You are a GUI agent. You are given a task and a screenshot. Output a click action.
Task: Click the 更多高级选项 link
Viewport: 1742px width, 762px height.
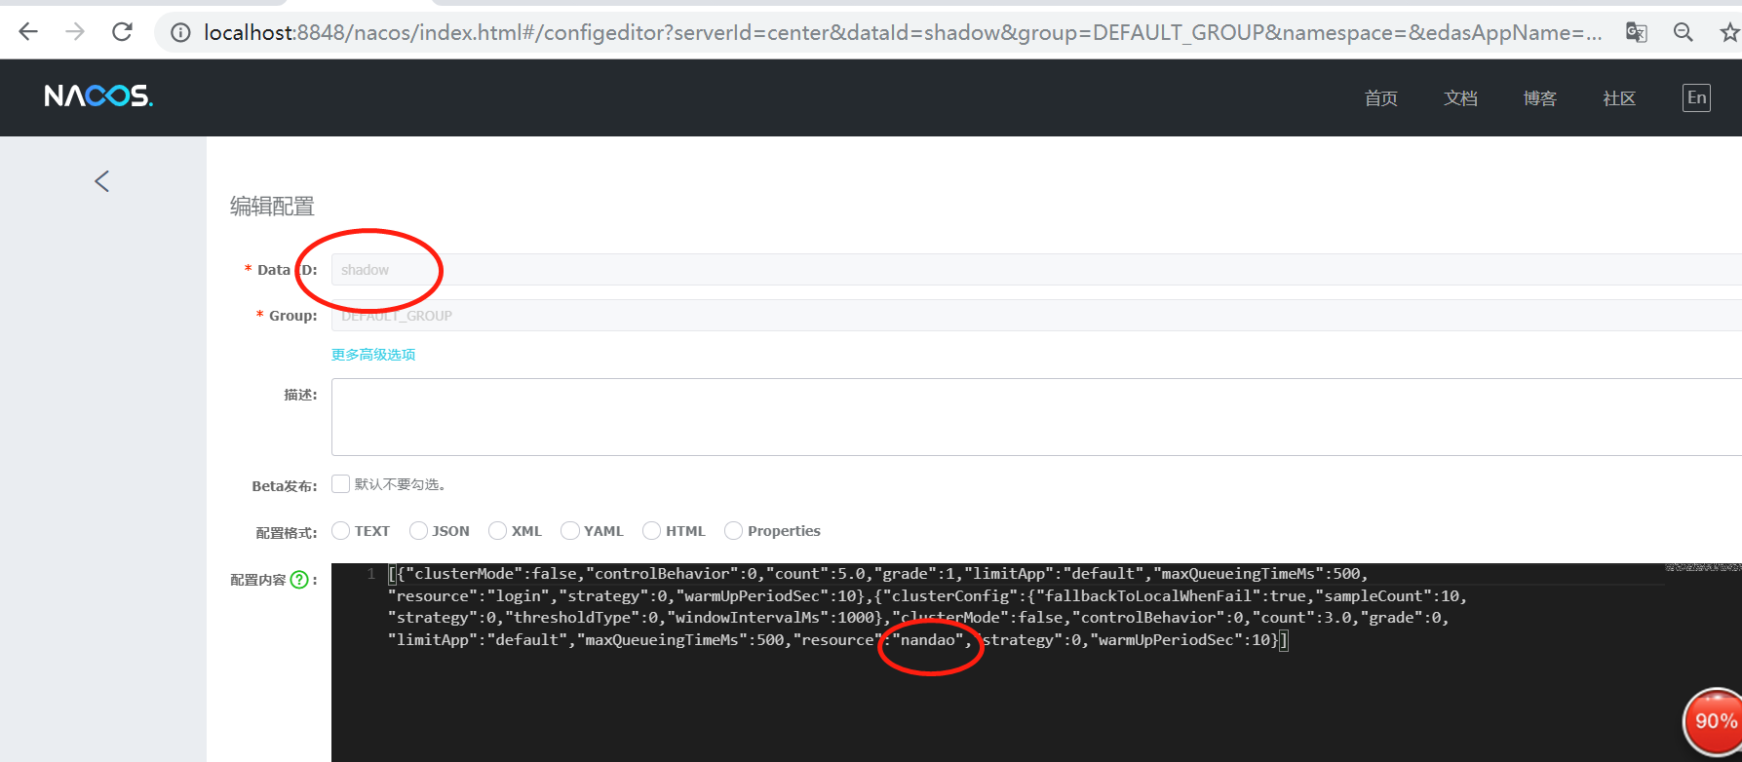tap(373, 355)
